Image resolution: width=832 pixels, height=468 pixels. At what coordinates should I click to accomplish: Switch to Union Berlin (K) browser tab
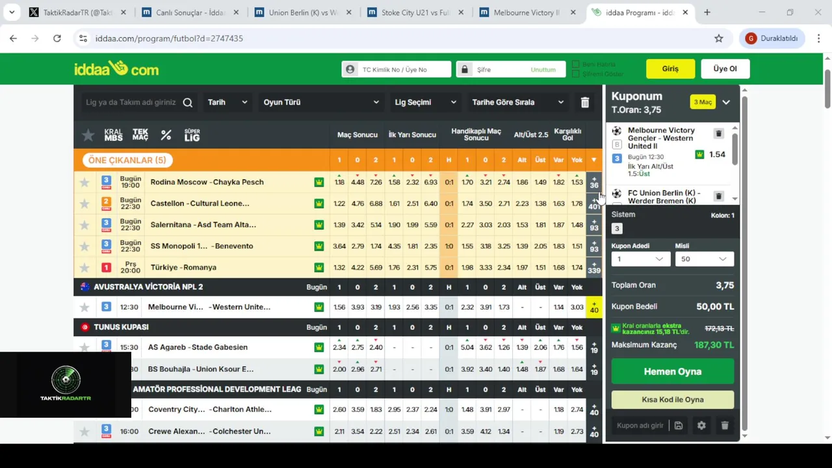[303, 12]
